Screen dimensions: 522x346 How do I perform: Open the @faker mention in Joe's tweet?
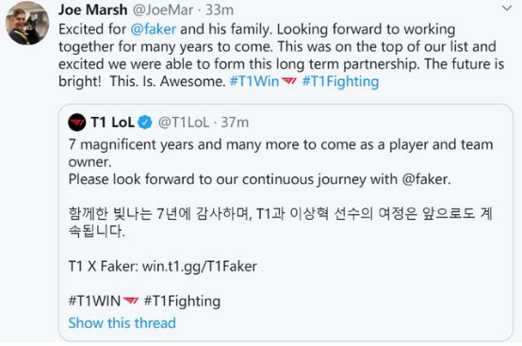point(154,29)
